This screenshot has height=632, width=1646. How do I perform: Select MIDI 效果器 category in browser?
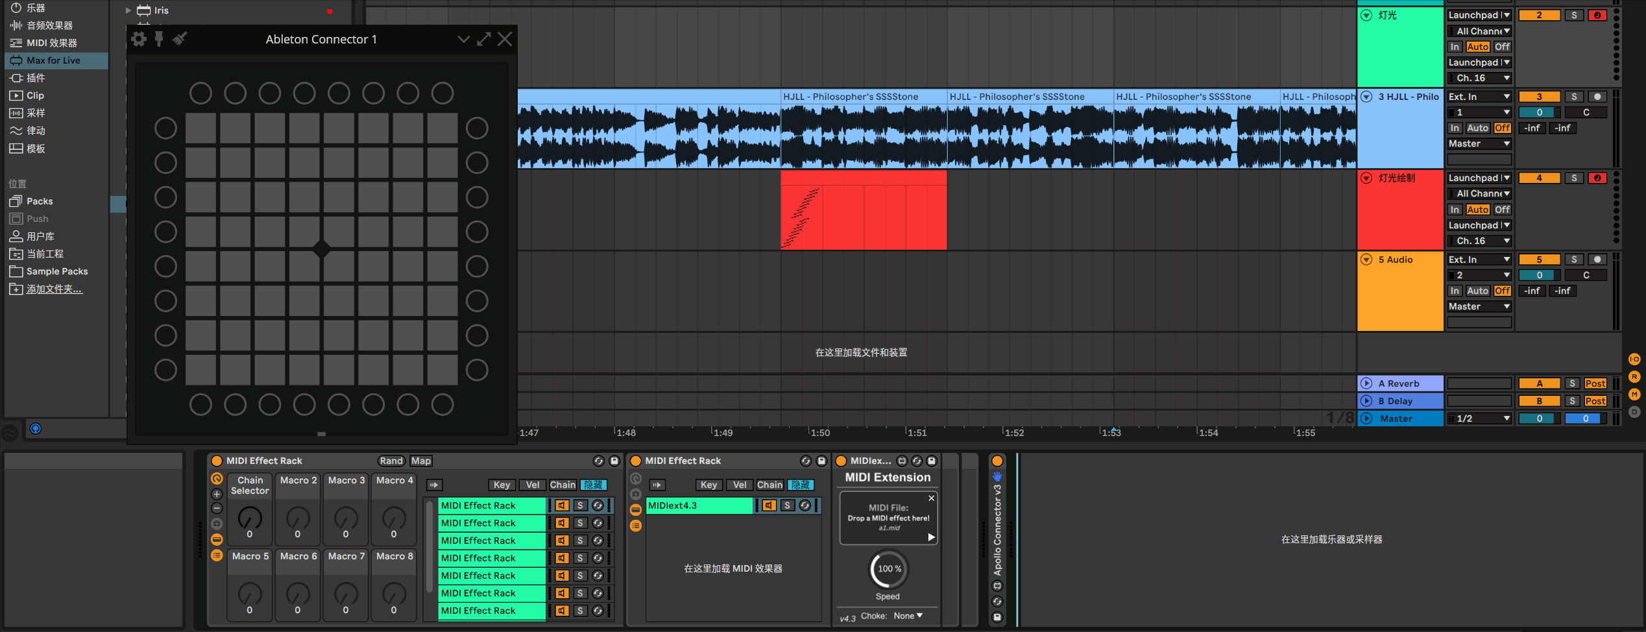pos(52,43)
